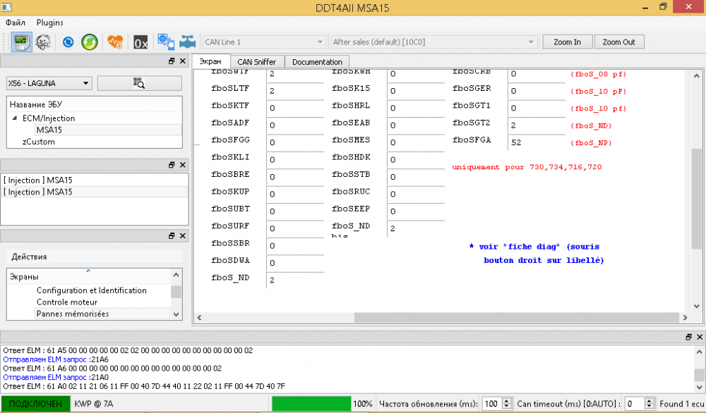
Task: Toggle the monitor screen mode icon
Action: [x=21, y=42]
